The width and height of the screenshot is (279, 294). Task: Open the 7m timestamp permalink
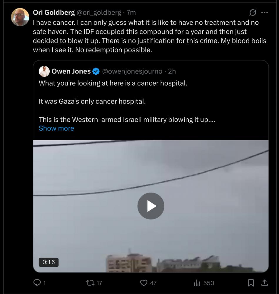pos(131,12)
